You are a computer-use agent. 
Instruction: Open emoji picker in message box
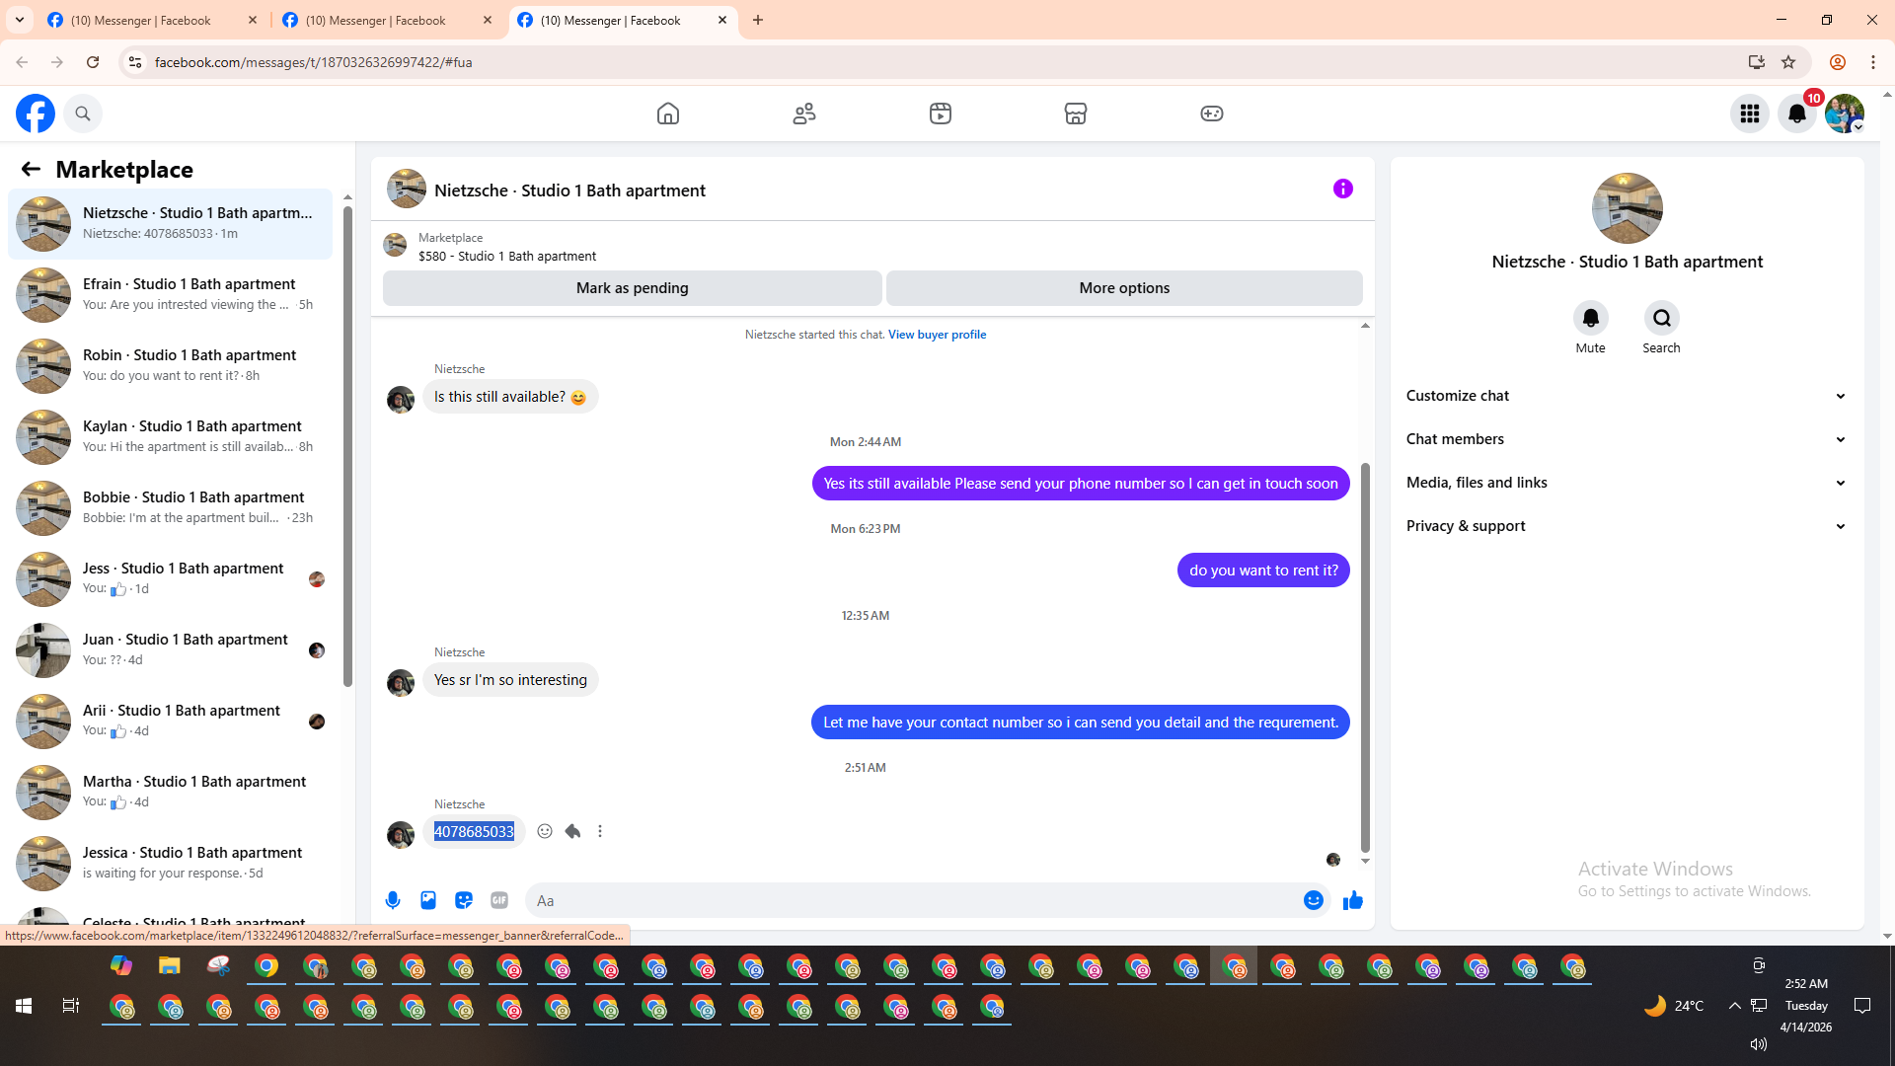point(1313,900)
